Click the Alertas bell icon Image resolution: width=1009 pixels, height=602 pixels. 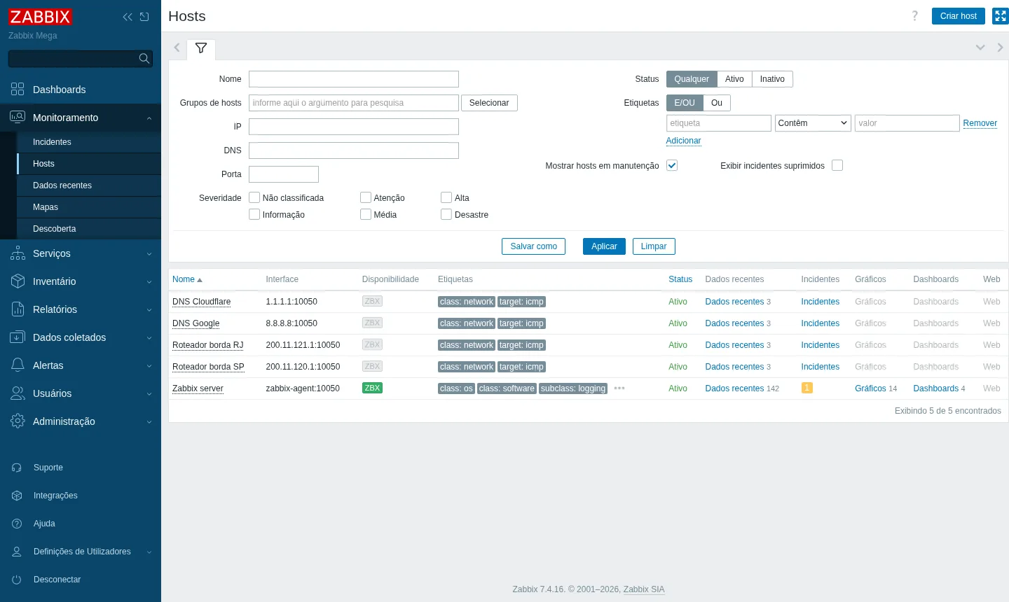18,365
